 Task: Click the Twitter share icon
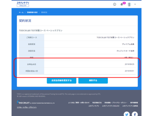click(127, 114)
